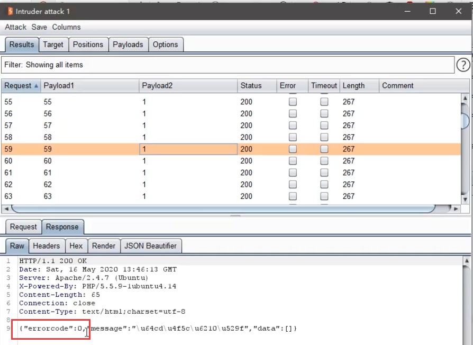Screen dimensions: 473x345
Task: Open the Save menu
Action: pos(39,27)
